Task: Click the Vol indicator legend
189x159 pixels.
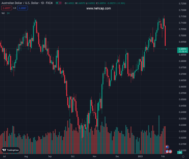Action: click(x=3, y=13)
